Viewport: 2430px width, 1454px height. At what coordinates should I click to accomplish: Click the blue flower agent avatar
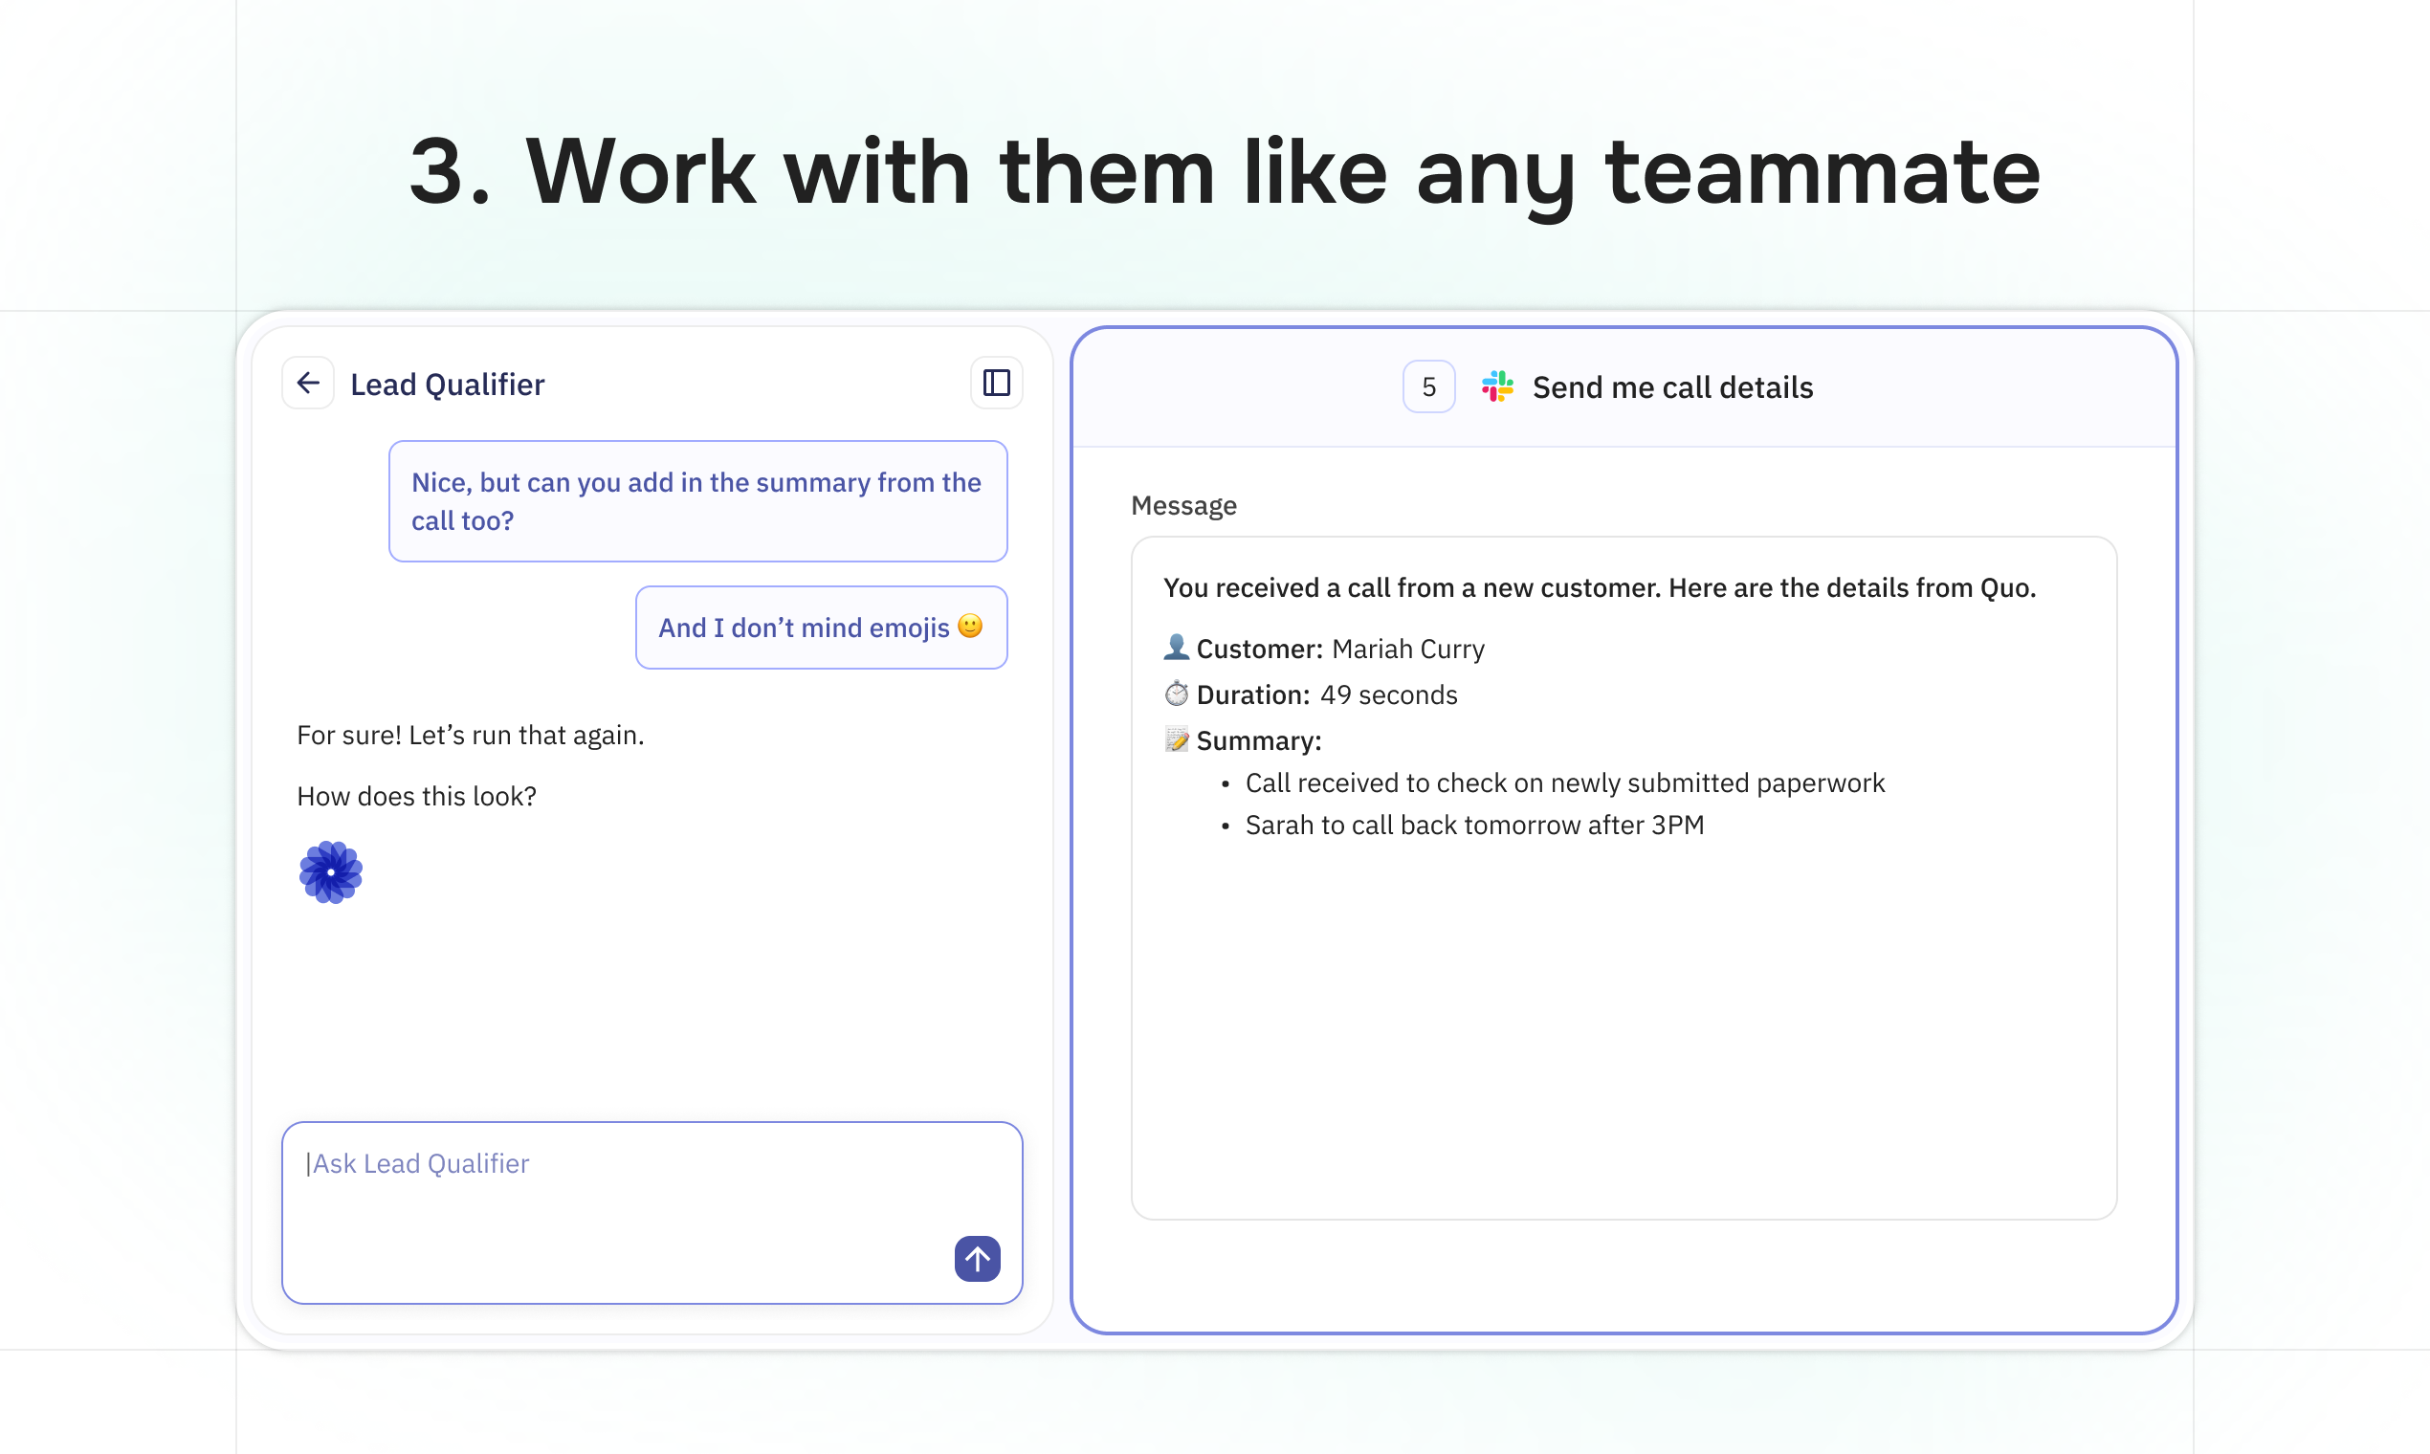tap(331, 872)
